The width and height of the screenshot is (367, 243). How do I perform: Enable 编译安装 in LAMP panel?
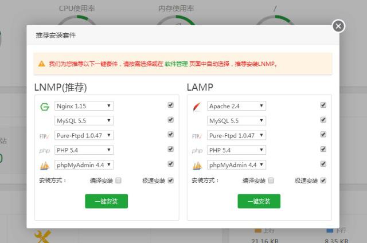click(x=271, y=181)
